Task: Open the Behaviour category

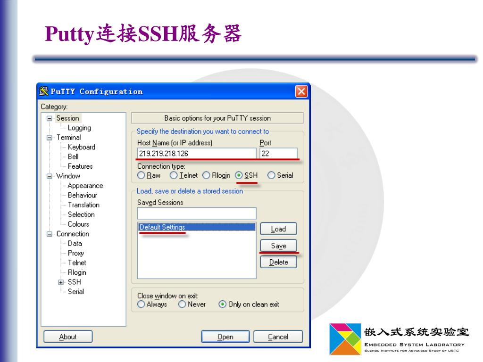Action: [x=83, y=195]
